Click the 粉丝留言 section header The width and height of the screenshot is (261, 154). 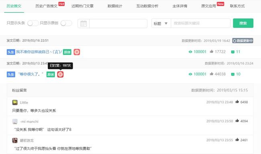[x=19, y=90]
